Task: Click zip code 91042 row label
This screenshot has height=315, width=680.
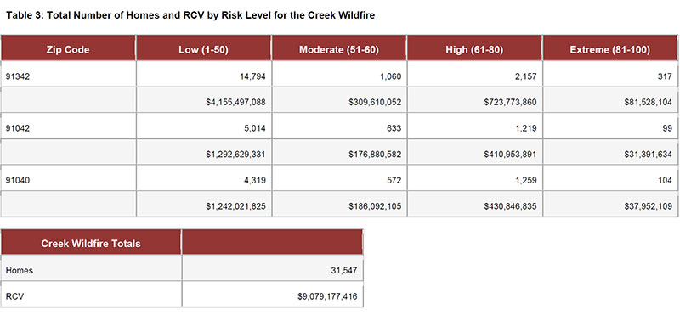Action: [68, 127]
